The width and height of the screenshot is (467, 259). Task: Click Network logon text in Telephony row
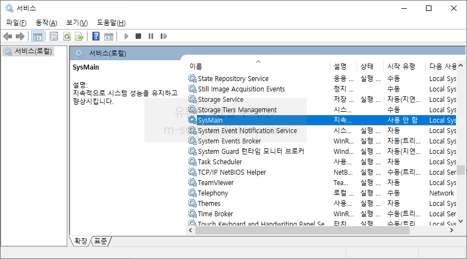pyautogui.click(x=441, y=193)
